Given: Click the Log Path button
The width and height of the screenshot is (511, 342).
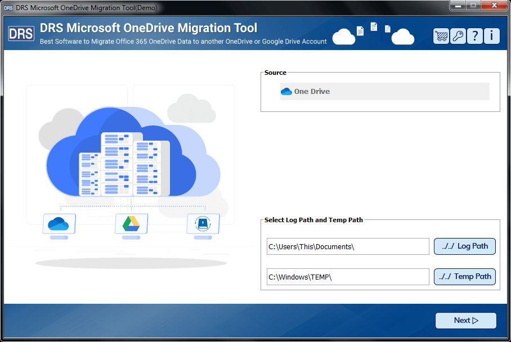Looking at the screenshot, I should click(x=465, y=246).
